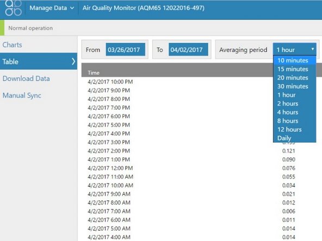Click the value 0.034
This screenshot has width=322, height=241.
pyautogui.click(x=288, y=185)
